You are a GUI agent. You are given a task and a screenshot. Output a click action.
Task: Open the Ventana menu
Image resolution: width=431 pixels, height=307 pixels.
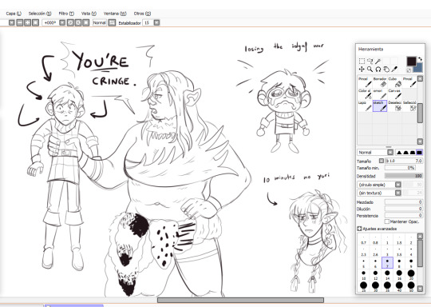(115, 14)
